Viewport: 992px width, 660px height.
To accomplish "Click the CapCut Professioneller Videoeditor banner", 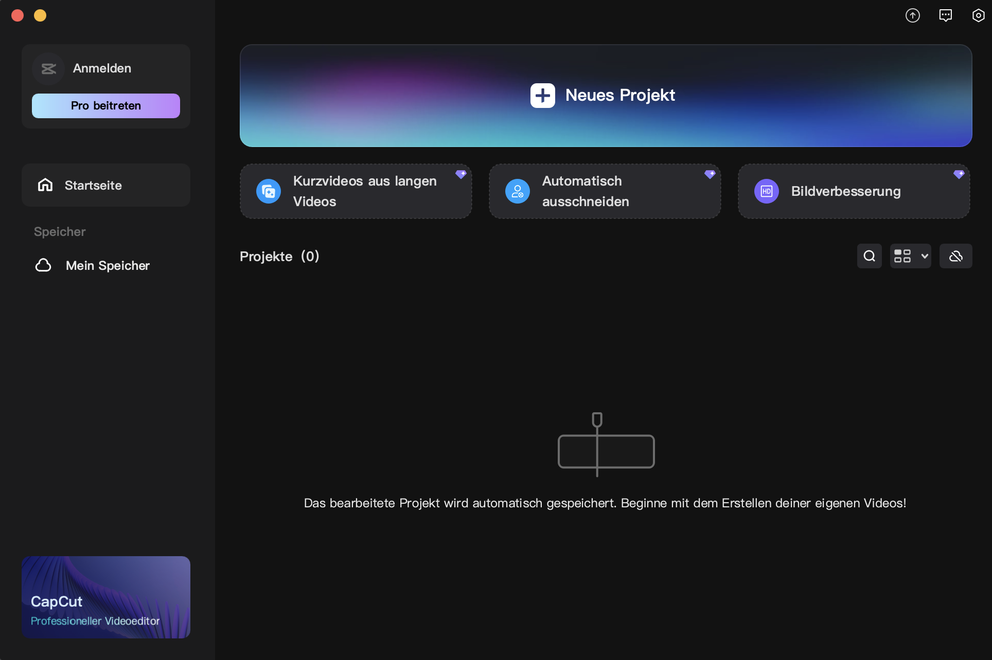I will [106, 597].
